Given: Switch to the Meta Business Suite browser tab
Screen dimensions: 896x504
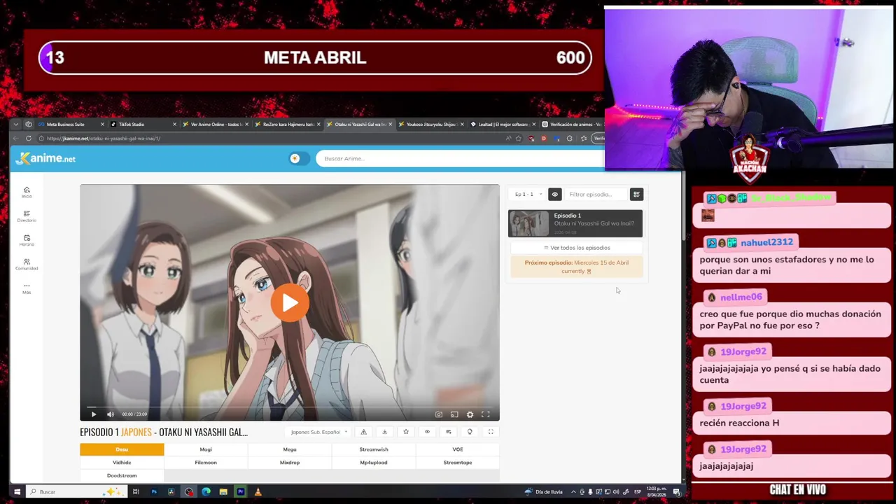Looking at the screenshot, I should 71,124.
